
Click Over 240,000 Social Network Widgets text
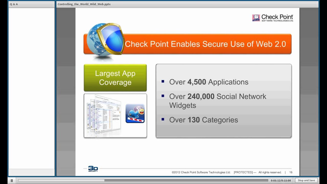(x=218, y=101)
